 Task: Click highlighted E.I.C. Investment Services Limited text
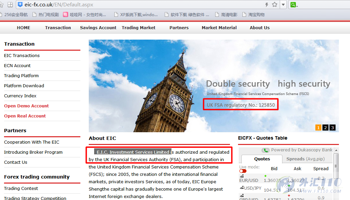click(x=133, y=152)
